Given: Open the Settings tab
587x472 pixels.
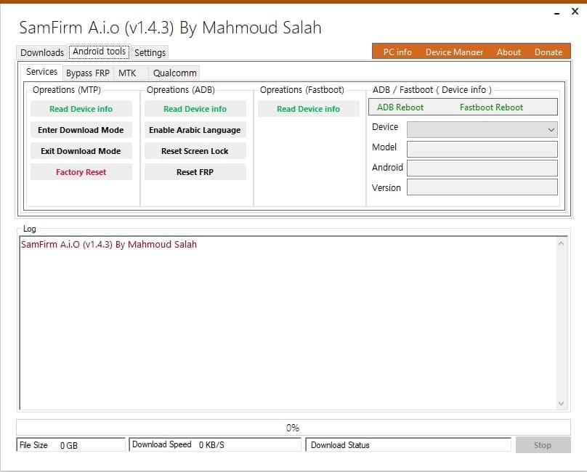Looking at the screenshot, I should 150,52.
